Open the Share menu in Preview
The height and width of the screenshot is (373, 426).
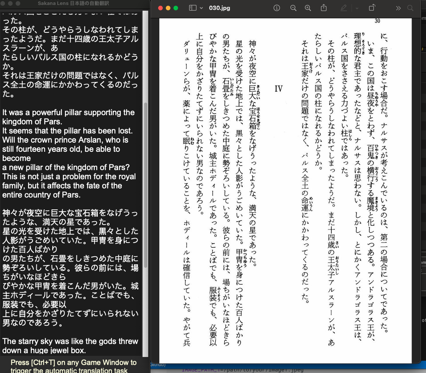point(324,8)
